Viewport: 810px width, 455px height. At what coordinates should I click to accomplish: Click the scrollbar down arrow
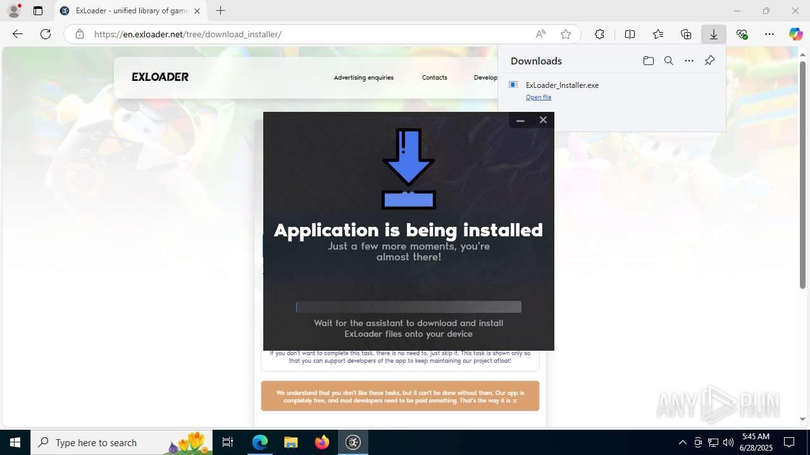tap(802, 419)
